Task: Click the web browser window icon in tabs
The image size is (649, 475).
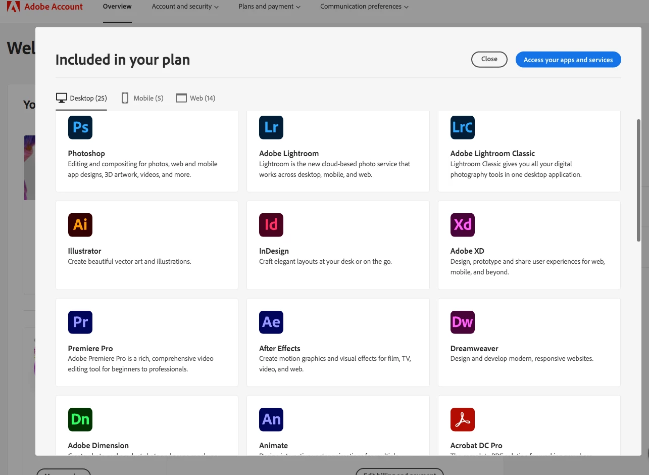Action: pyautogui.click(x=181, y=98)
